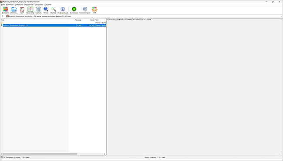Start the Антивирус scan icon
Viewport: 283px width, 161px height.
click(x=74, y=10)
